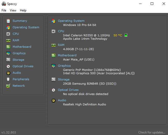Screen dimensions: 168x135
Task: Click Apollo Lake 14nm Technology text
Action: click(x=85, y=39)
